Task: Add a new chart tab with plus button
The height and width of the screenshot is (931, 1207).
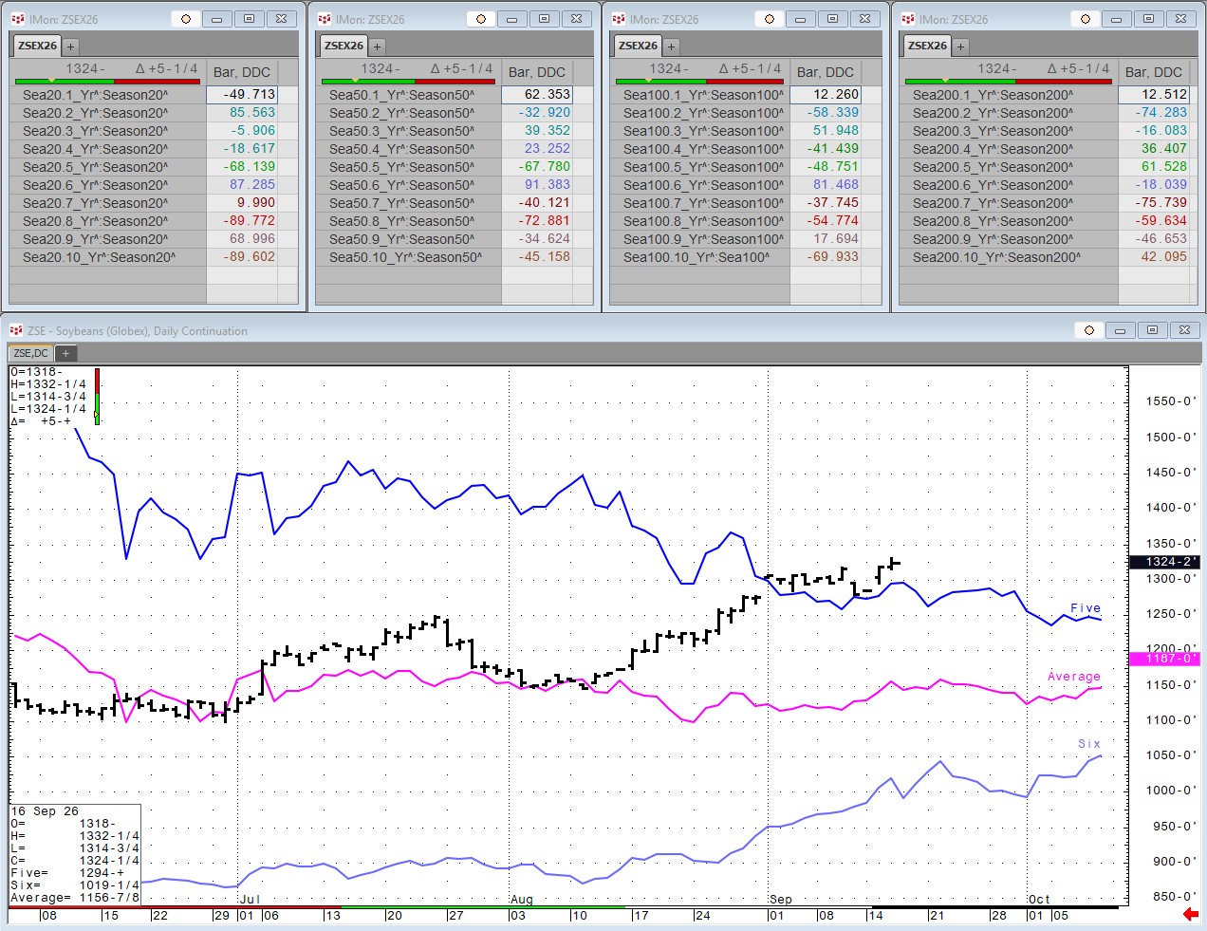Action: coord(65,353)
